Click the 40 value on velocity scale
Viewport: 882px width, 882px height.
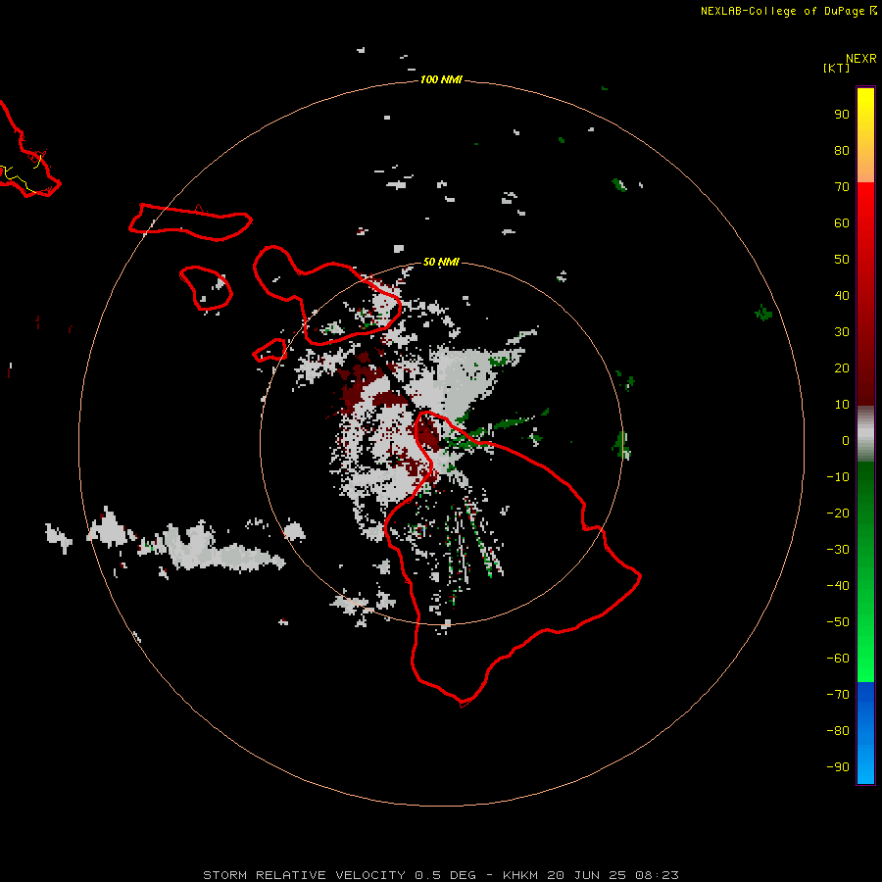tap(842, 296)
